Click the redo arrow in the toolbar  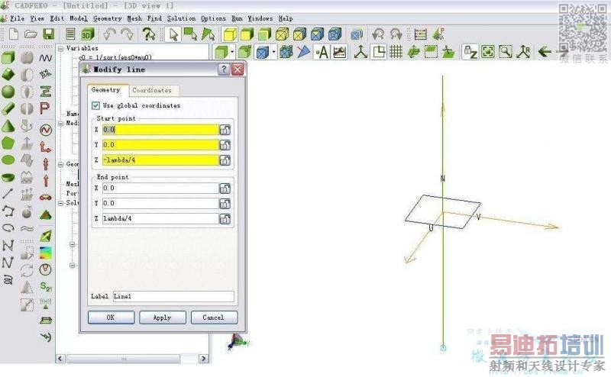[126, 34]
